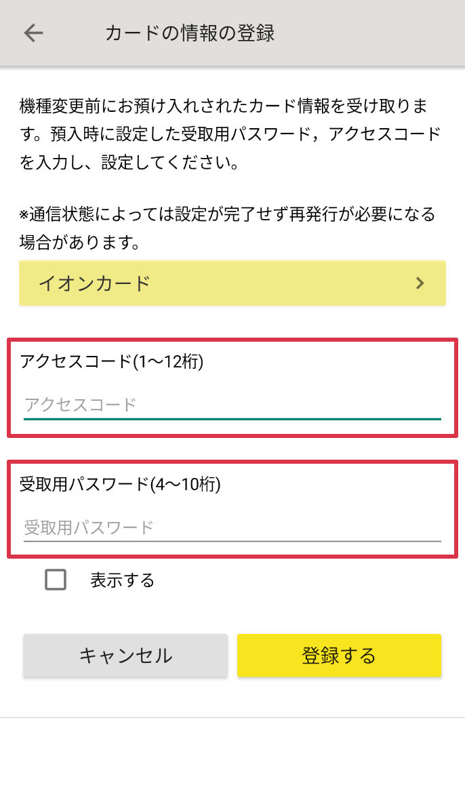The image size is (465, 800).
Task: Tap the empty area of the gray header bar
Action: [x=369, y=33]
